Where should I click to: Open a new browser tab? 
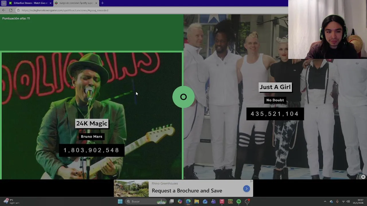(x=102, y=3)
